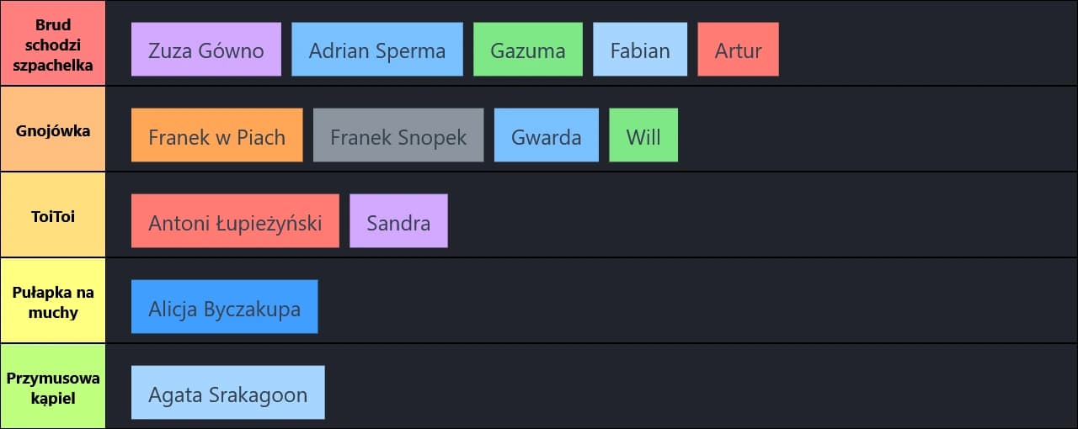Click the Przymusowa kąpiel tier label
This screenshot has width=1078, height=429.
click(53, 387)
